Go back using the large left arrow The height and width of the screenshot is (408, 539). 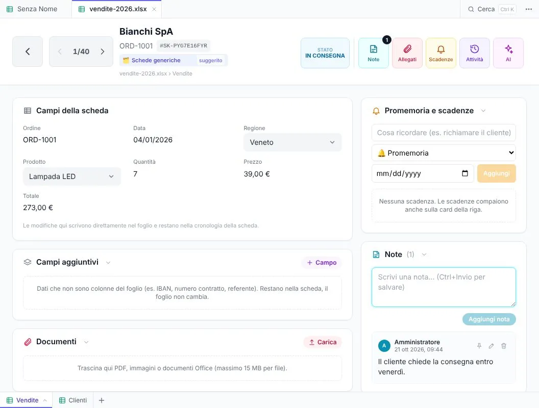28,52
